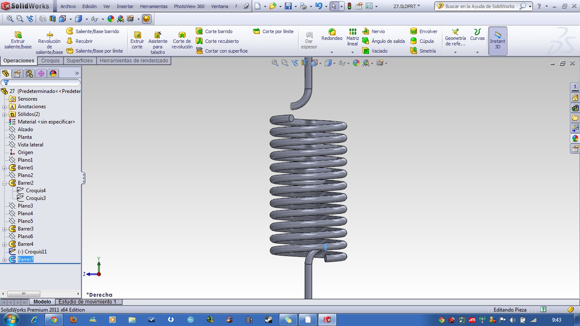Open Herramientas de renderizado tab
This screenshot has height=326, width=580.
click(134, 61)
